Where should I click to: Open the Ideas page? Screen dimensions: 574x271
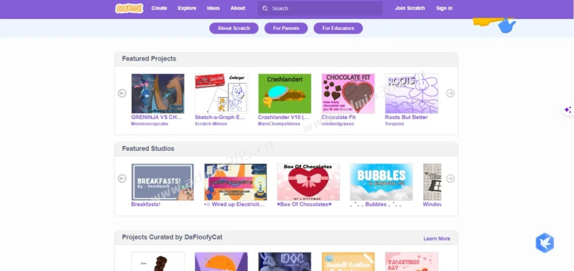pyautogui.click(x=213, y=8)
